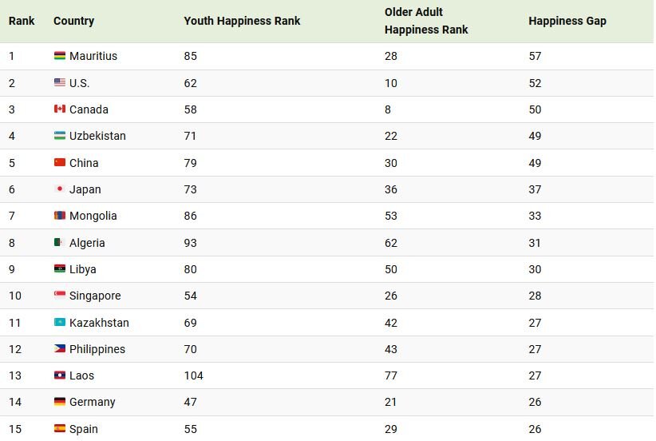
Task: Select the Algeria table row name
Action: [87, 243]
